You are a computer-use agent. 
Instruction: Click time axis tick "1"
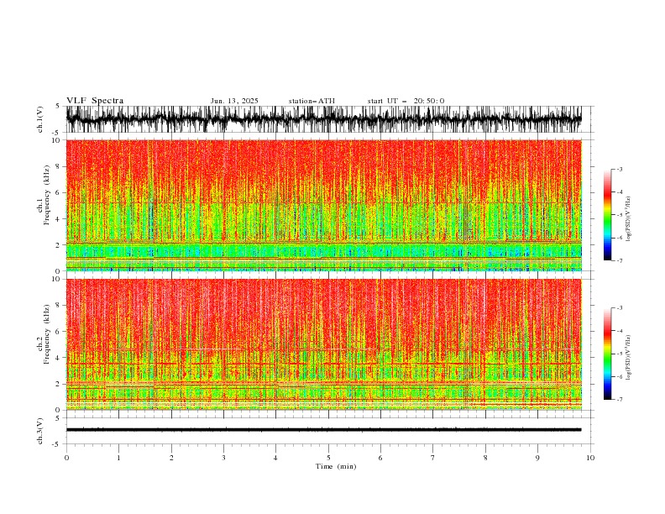[118, 458]
